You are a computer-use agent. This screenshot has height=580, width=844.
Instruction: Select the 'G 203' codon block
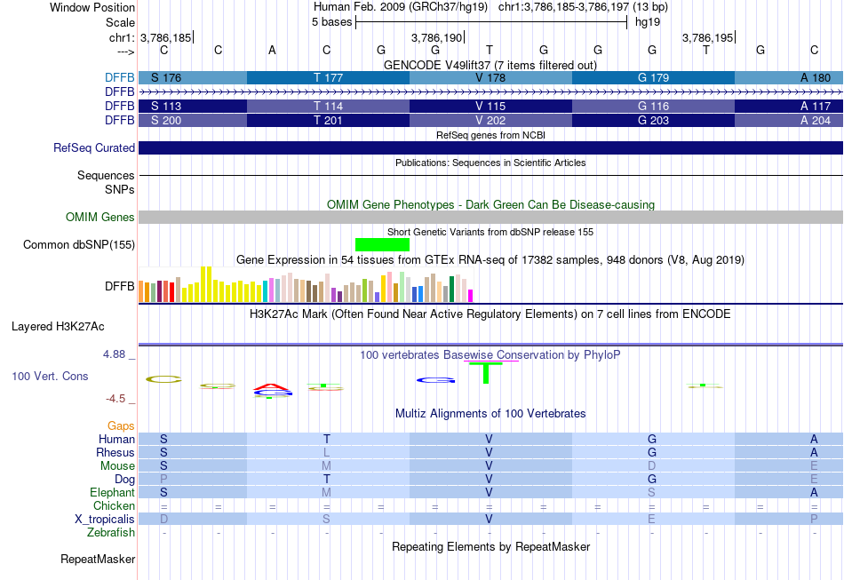tap(654, 120)
